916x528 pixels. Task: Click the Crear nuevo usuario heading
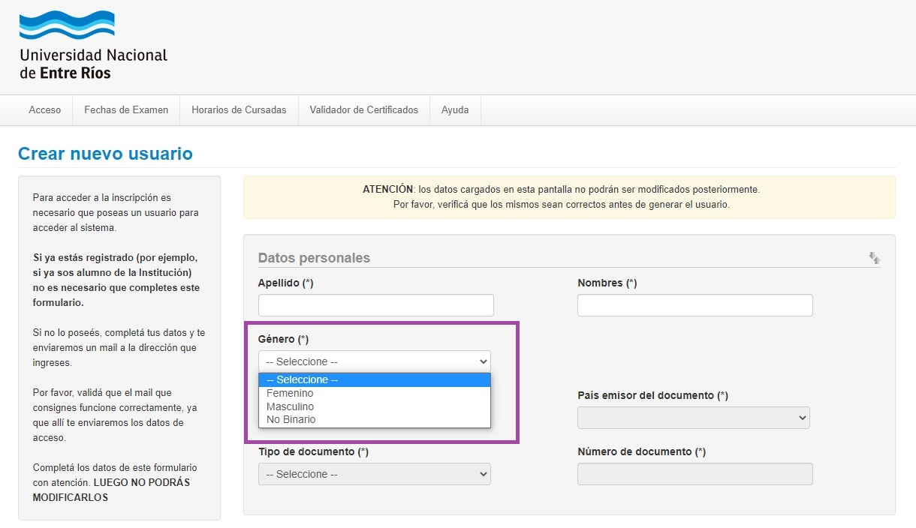pyautogui.click(x=105, y=154)
